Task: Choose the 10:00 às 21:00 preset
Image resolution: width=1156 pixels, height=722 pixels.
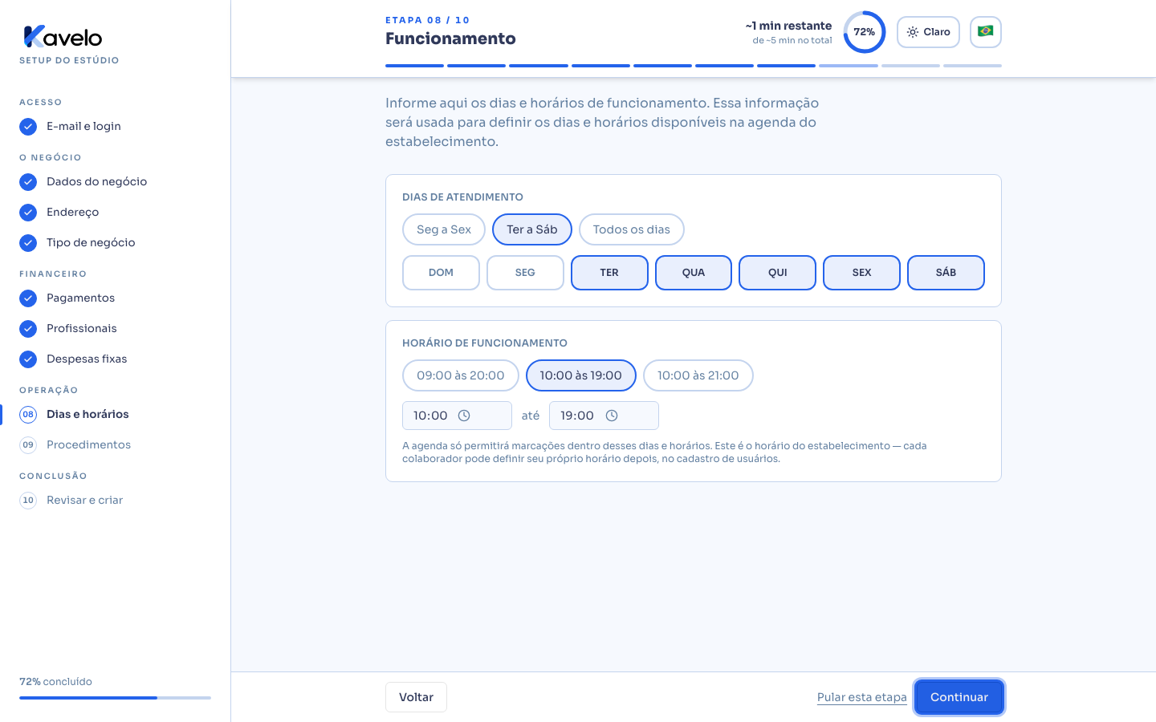Action: [698, 375]
